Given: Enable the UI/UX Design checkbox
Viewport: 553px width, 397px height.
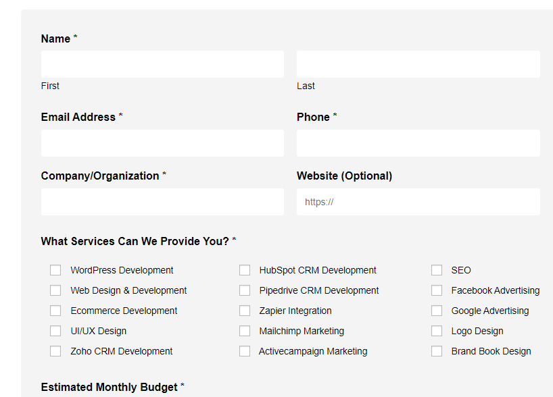Looking at the screenshot, I should tap(55, 331).
